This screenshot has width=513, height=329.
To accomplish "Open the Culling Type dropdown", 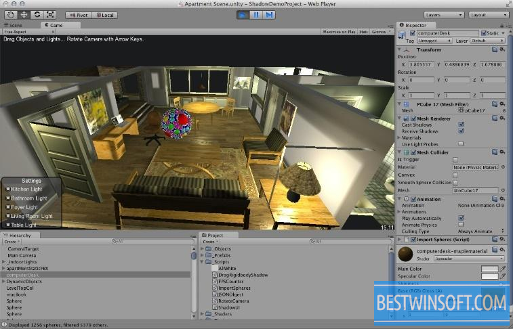I will point(480,232).
